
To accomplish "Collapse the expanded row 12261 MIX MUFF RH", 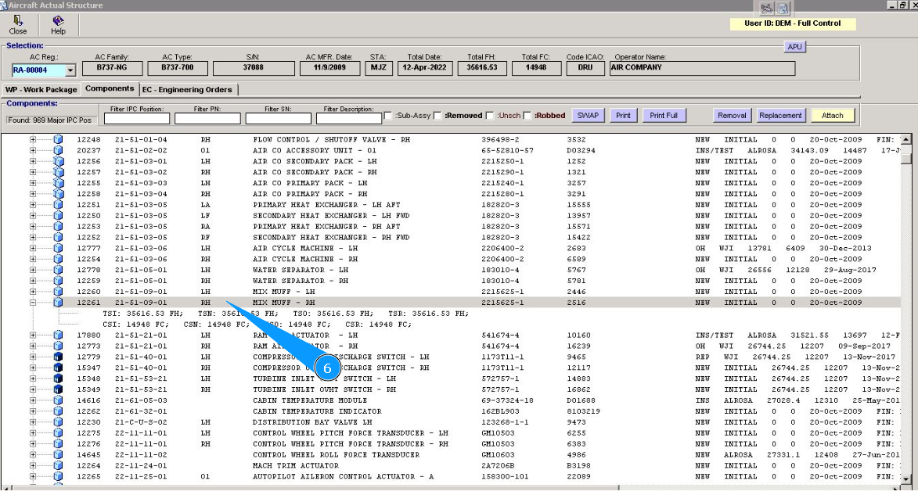I will tap(33, 303).
